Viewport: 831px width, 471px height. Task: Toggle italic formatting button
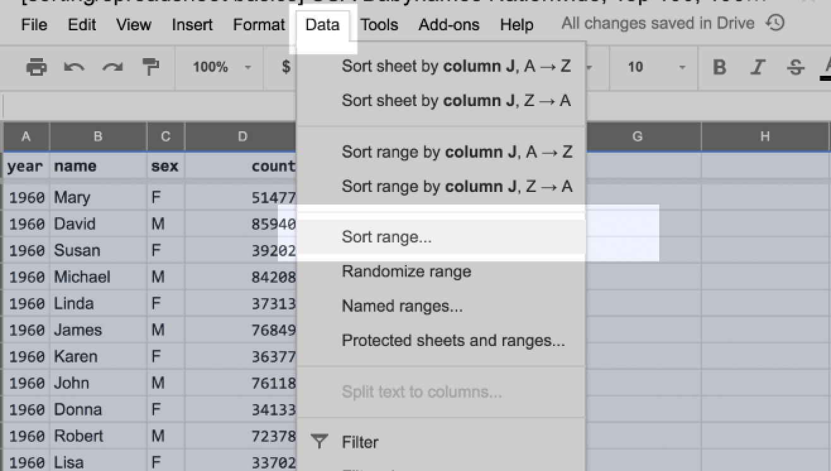coord(758,67)
